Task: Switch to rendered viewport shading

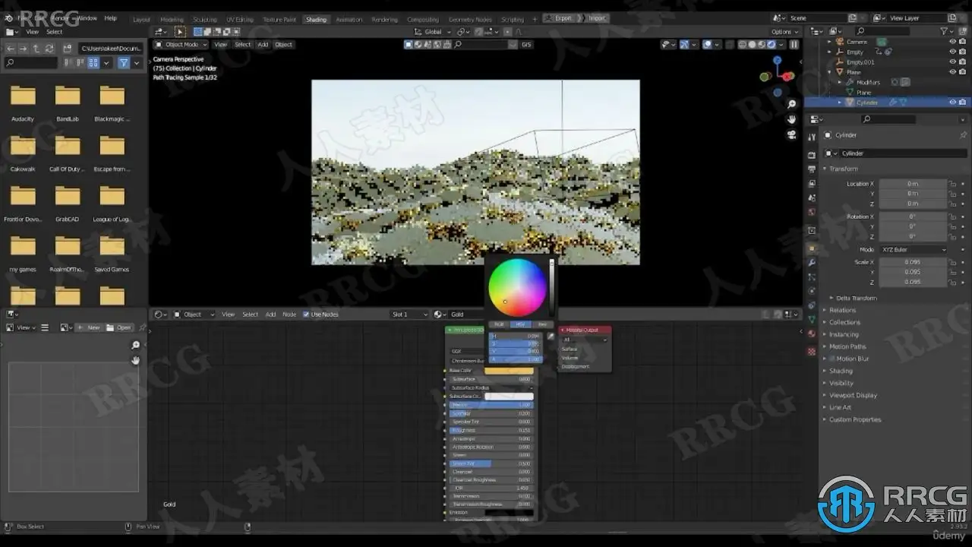Action: point(771,44)
